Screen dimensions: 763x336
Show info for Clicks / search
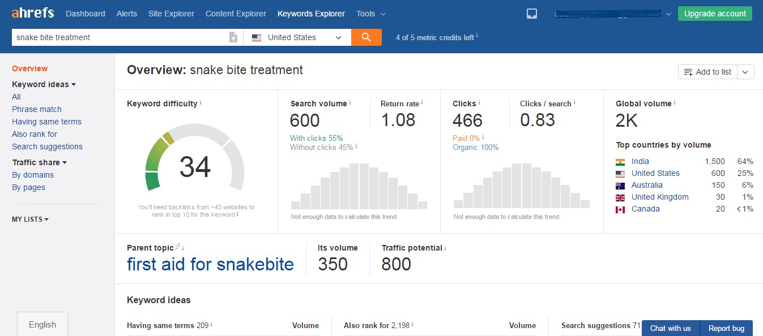coord(574,102)
